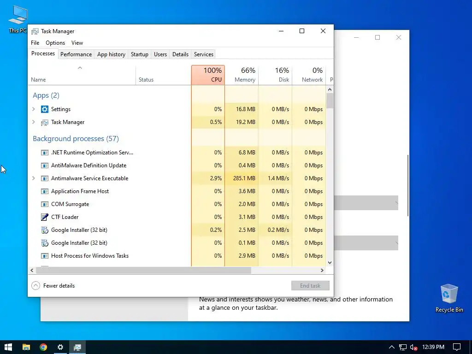Click the Settings gear icon in Apps list
The height and width of the screenshot is (354, 472).
tap(45, 109)
